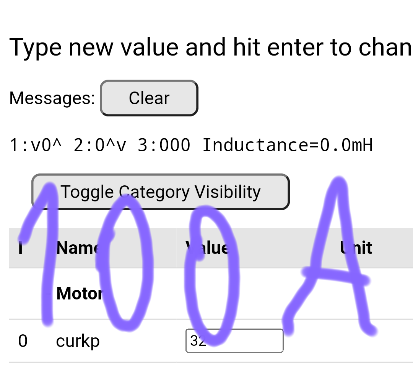Click the 3:000 status text
Screen dimensions: 413x368
tap(164, 145)
